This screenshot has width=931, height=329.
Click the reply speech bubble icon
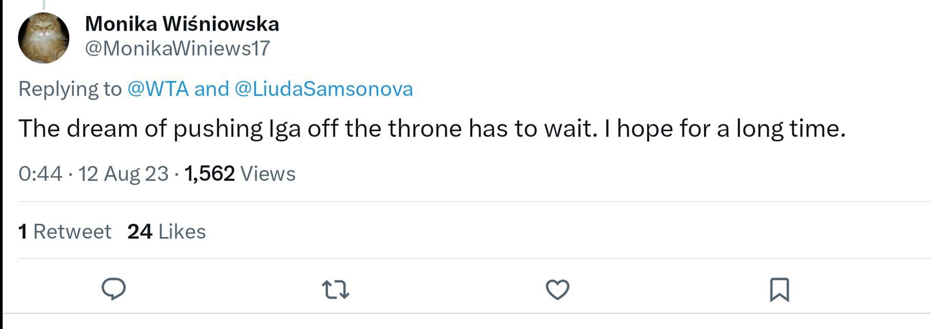[114, 289]
